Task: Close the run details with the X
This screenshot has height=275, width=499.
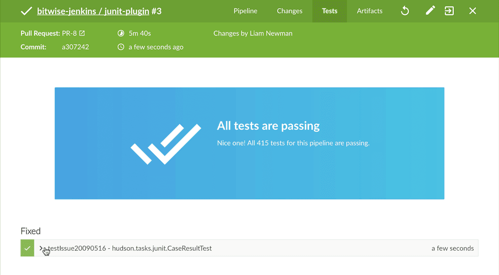Action: pos(472,11)
